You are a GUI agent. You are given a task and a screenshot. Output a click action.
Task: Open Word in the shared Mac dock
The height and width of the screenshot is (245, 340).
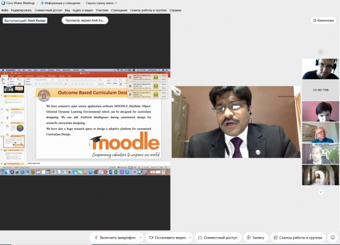pos(111,172)
